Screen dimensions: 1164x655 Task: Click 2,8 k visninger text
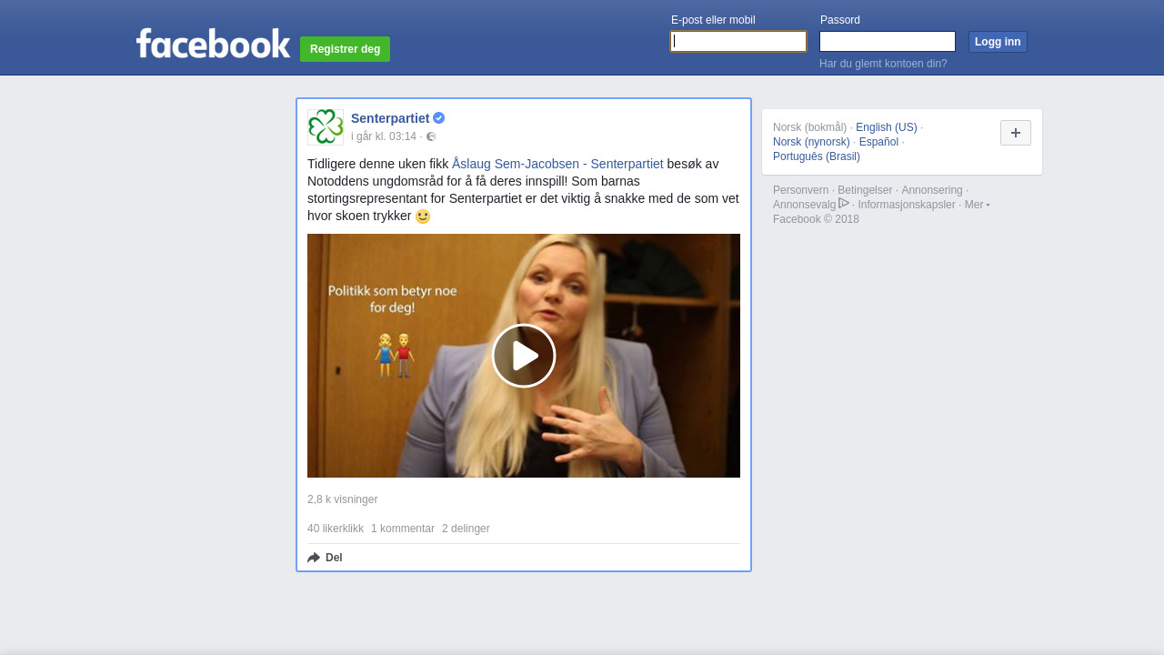pos(342,499)
